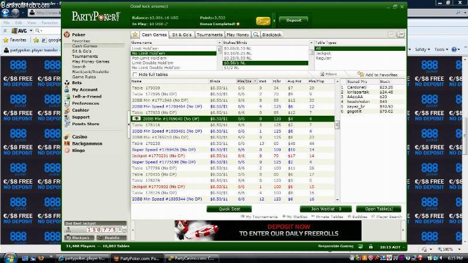Image resolution: width=468 pixels, height=263 pixels.
Task: Open the browser Tools menu
Action: pyautogui.click(x=441, y=50)
